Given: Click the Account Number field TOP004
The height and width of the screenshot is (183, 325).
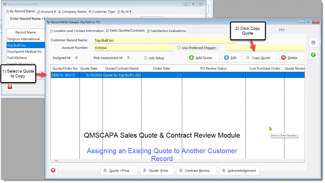Looking at the screenshot, I should click(x=134, y=48).
